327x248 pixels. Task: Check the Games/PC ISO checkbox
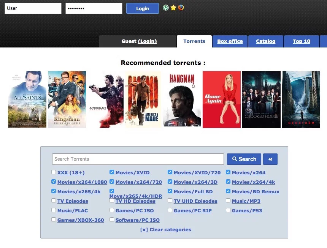[x=112, y=210]
